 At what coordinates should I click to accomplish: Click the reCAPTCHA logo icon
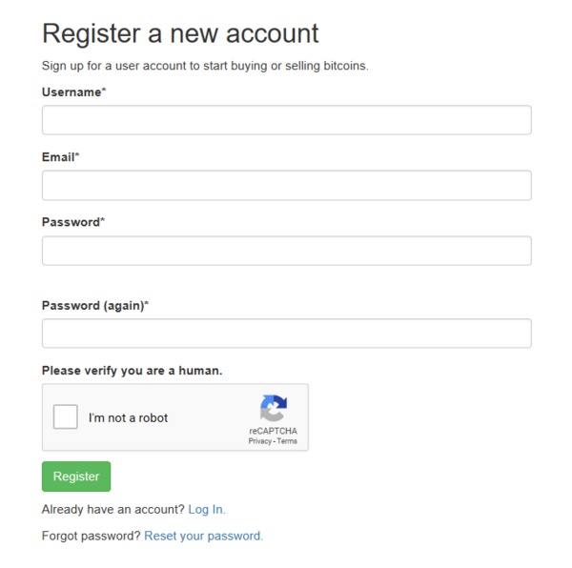[x=274, y=408]
